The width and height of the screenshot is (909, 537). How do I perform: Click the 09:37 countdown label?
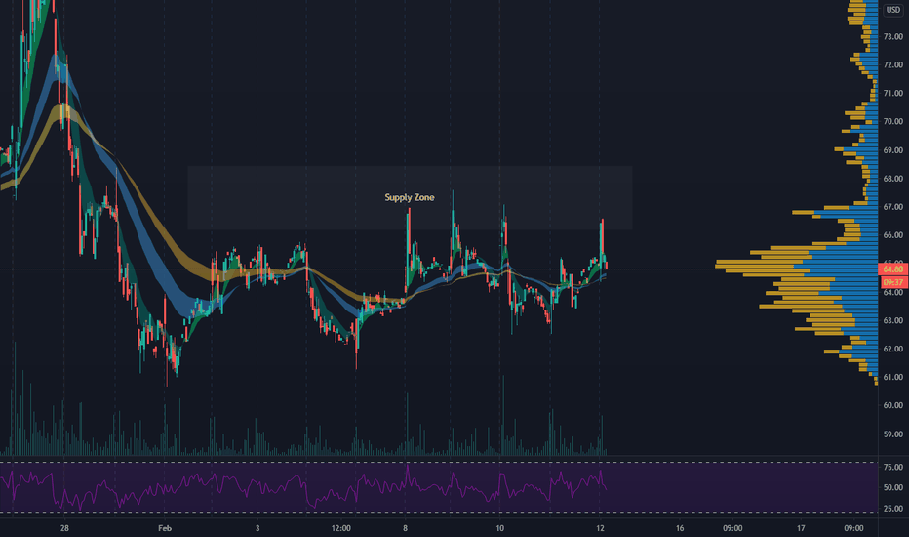(893, 282)
